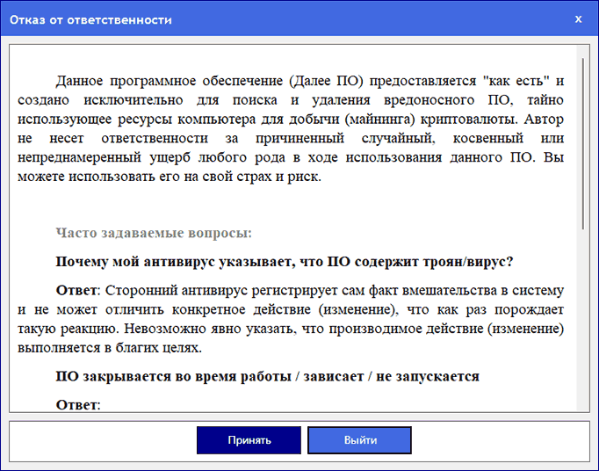The image size is (599, 471).
Task: Click the dialog title Отказ от ответственности
Action: [90, 20]
